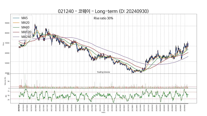The height and width of the screenshot is (116, 207).
Task: Click the 70000 price axis label
Action: [x=7, y=43]
